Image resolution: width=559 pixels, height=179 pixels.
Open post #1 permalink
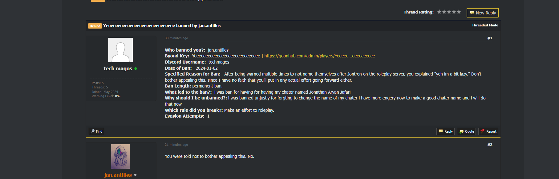pyautogui.click(x=490, y=38)
